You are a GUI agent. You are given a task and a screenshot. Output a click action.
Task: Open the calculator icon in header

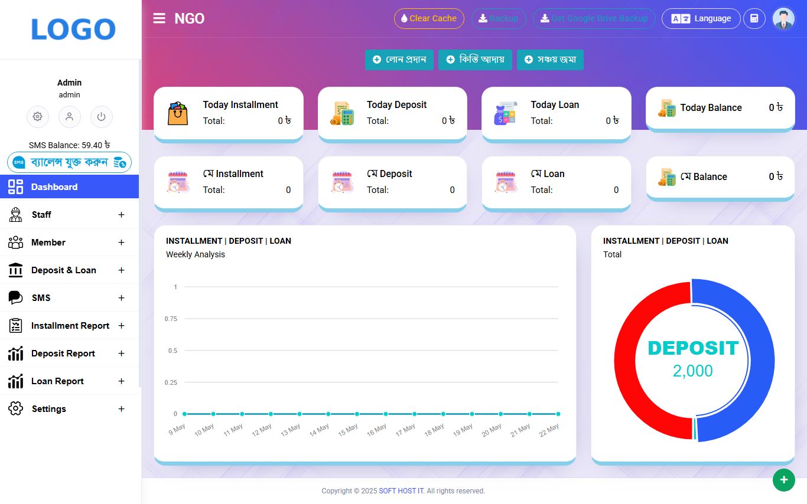pos(754,18)
